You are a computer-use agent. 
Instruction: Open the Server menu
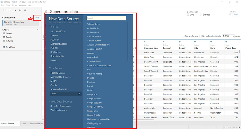tap(14, 5)
